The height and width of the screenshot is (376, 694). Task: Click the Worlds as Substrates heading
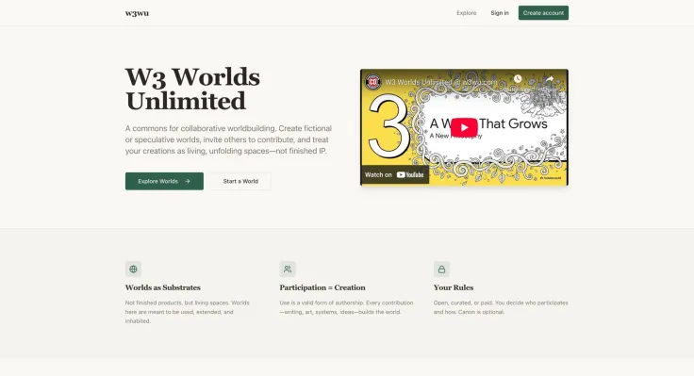(x=163, y=287)
